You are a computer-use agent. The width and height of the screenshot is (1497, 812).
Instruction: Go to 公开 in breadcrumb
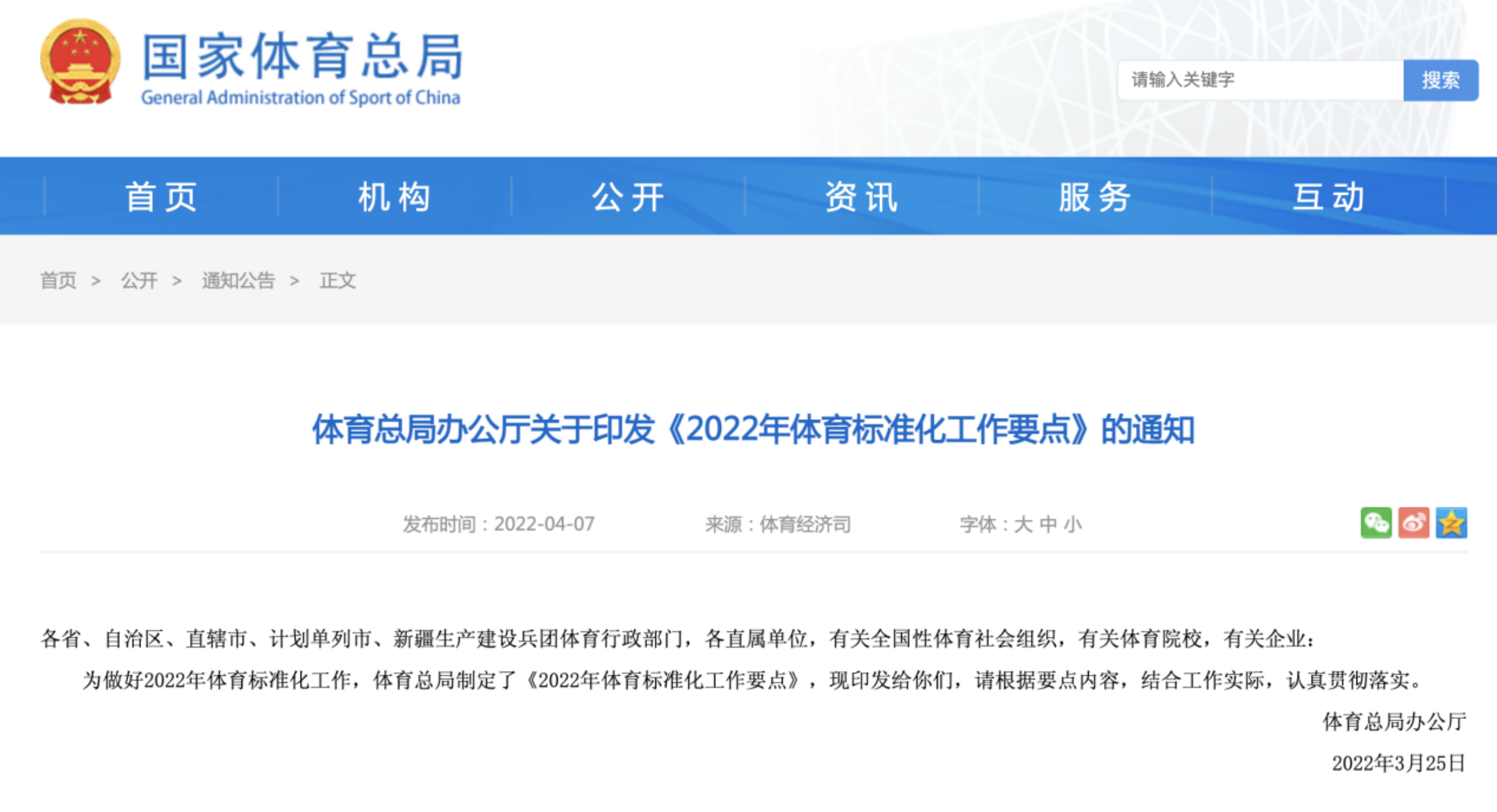pyautogui.click(x=139, y=281)
